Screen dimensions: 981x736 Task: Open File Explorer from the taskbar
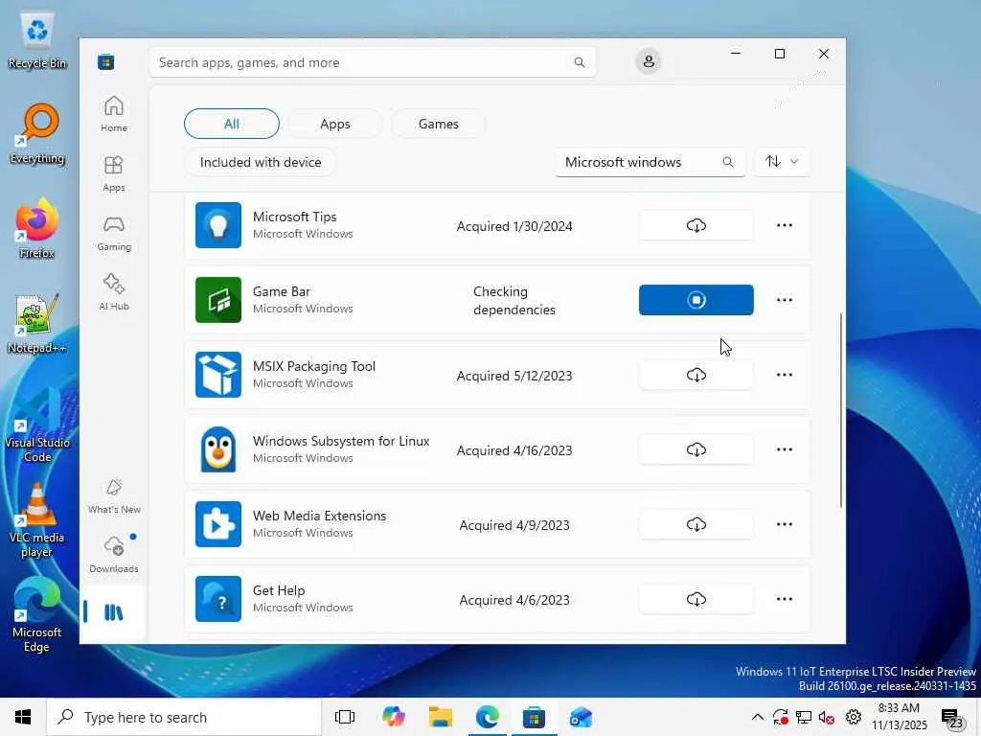[441, 717]
